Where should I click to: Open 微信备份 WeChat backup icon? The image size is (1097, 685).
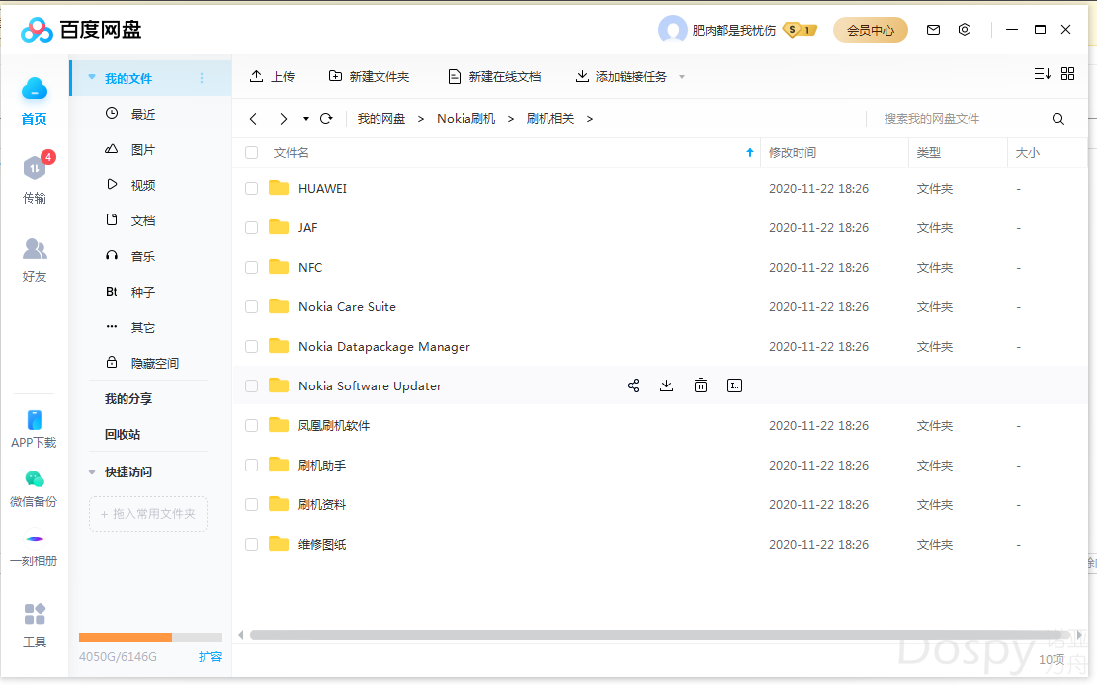pos(35,479)
